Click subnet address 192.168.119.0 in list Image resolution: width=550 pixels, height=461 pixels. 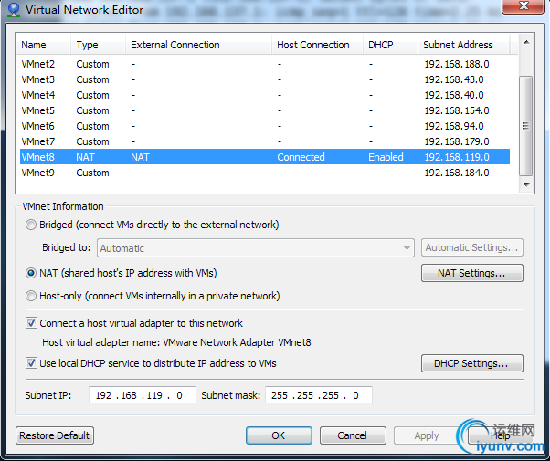(x=457, y=157)
